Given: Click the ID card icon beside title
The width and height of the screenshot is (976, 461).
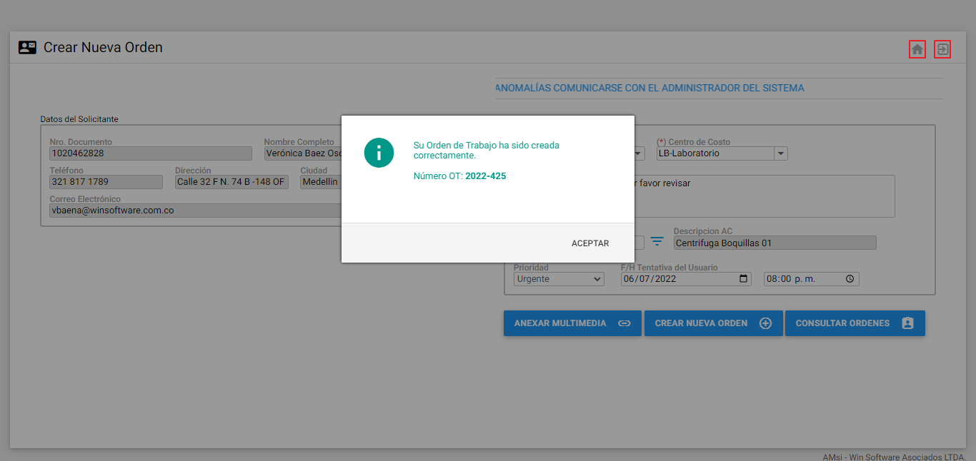Looking at the screenshot, I should point(27,48).
